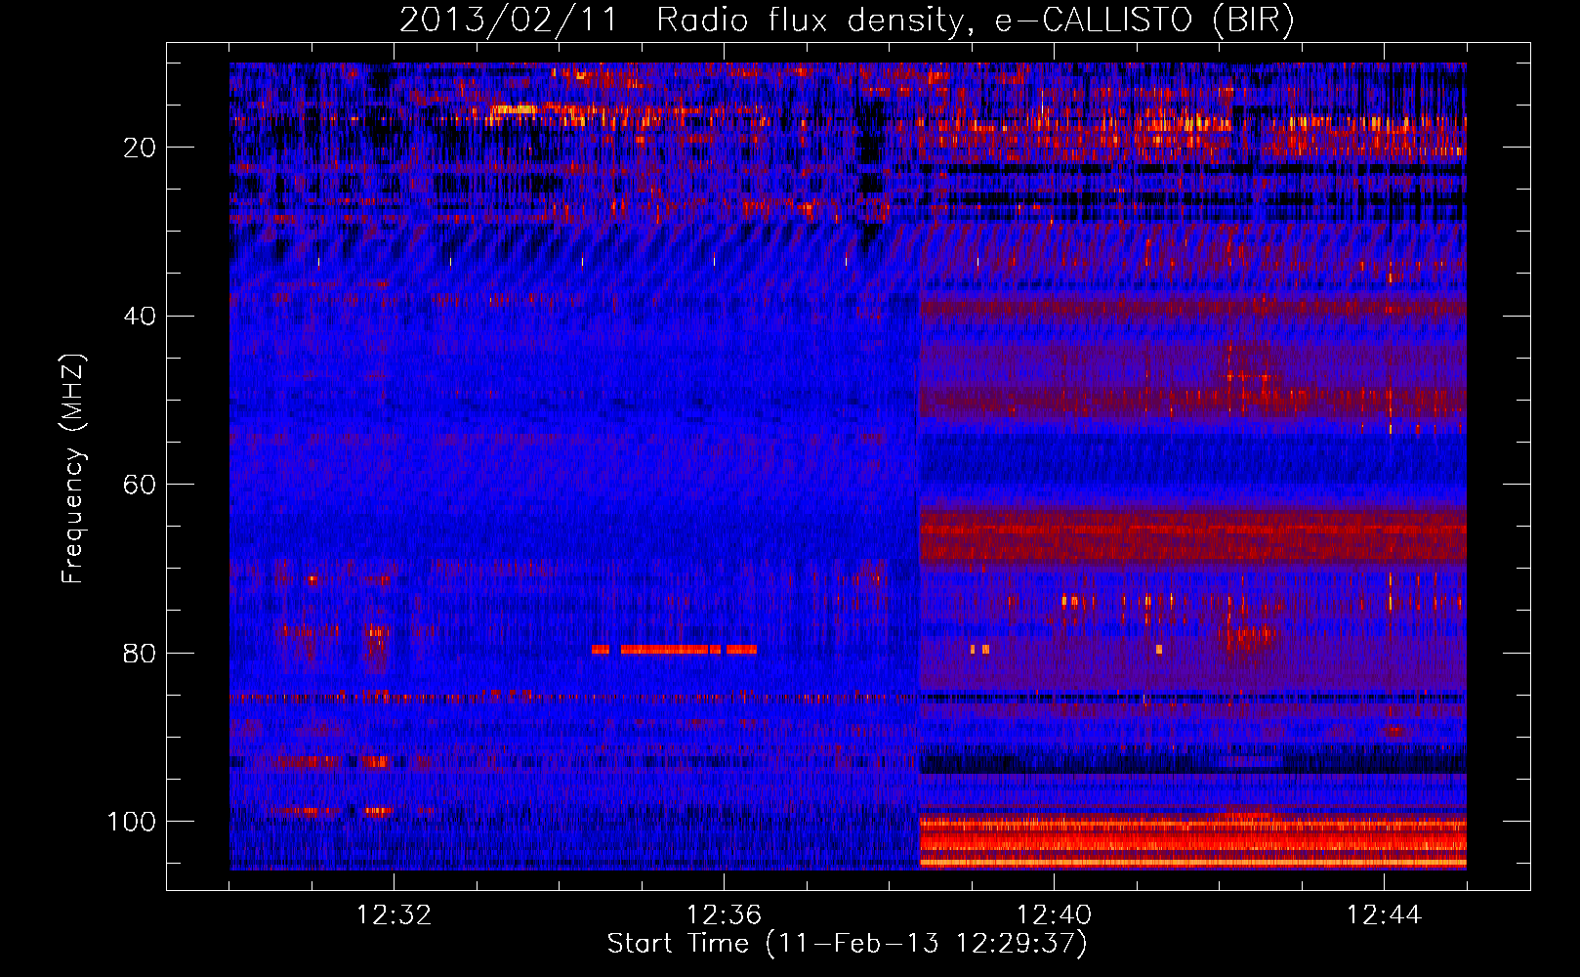Click the 12:44 time tick label
The image size is (1580, 977).
[1384, 915]
